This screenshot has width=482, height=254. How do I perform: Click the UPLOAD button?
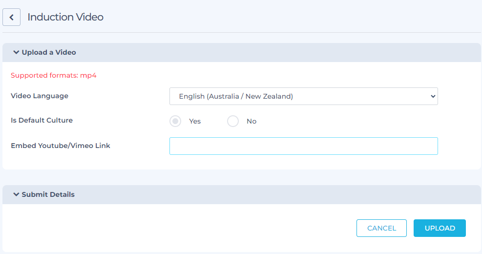440,228
